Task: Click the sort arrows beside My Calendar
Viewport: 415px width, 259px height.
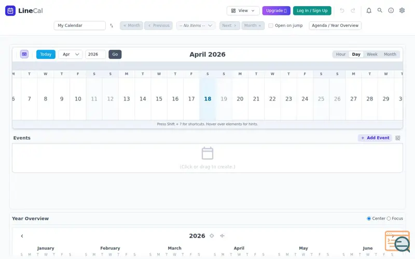Action: pyautogui.click(x=112, y=25)
